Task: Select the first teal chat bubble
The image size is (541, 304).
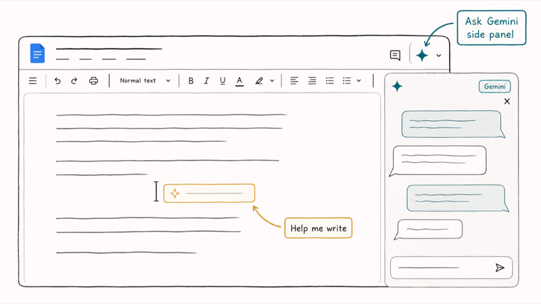Action: tap(453, 124)
